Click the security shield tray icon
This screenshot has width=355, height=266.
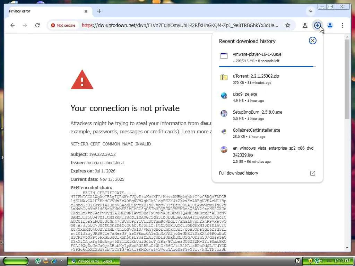coord(310,261)
